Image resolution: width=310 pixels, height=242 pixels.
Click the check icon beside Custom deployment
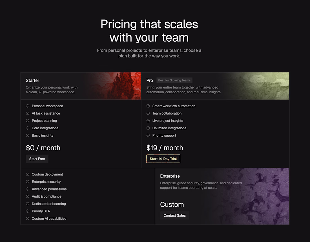[x=28, y=174]
